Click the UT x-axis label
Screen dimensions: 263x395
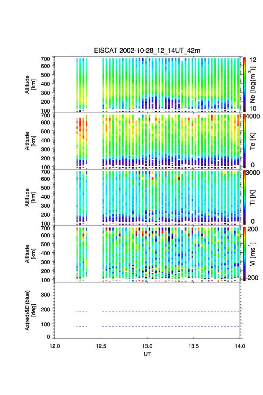[x=147, y=354]
